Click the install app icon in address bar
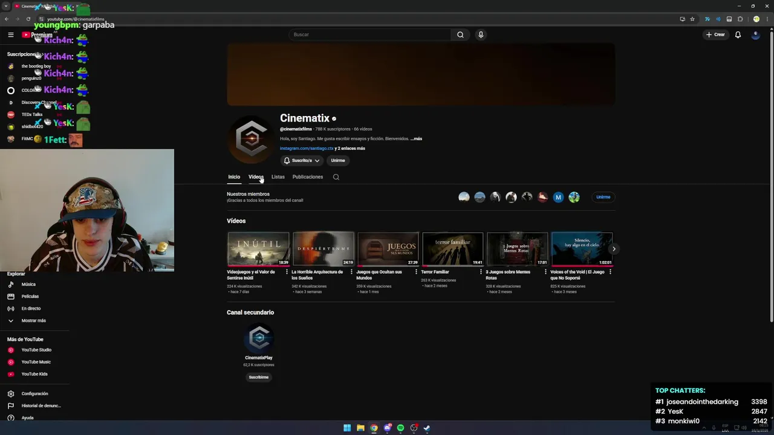Viewport: 774px width, 435px height. (683, 19)
